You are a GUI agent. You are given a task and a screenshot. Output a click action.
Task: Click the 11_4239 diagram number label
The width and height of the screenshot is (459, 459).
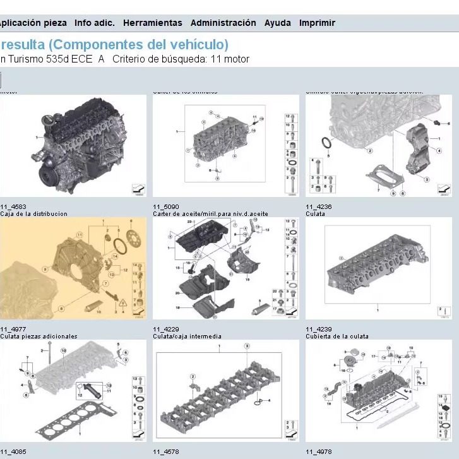[x=319, y=329]
